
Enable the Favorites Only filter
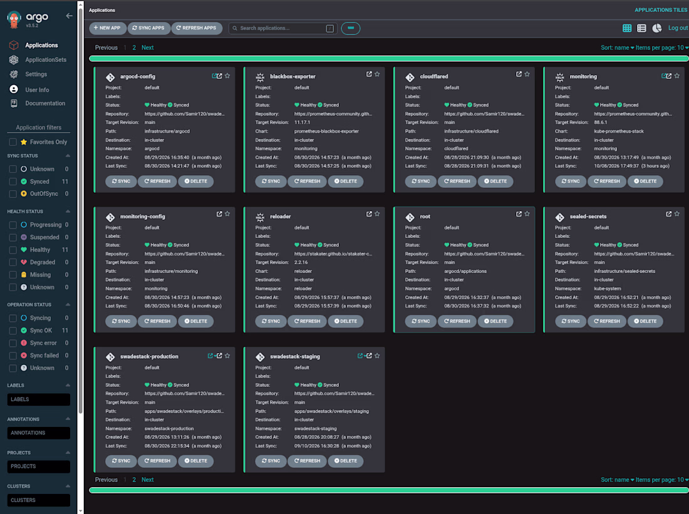tap(13, 142)
